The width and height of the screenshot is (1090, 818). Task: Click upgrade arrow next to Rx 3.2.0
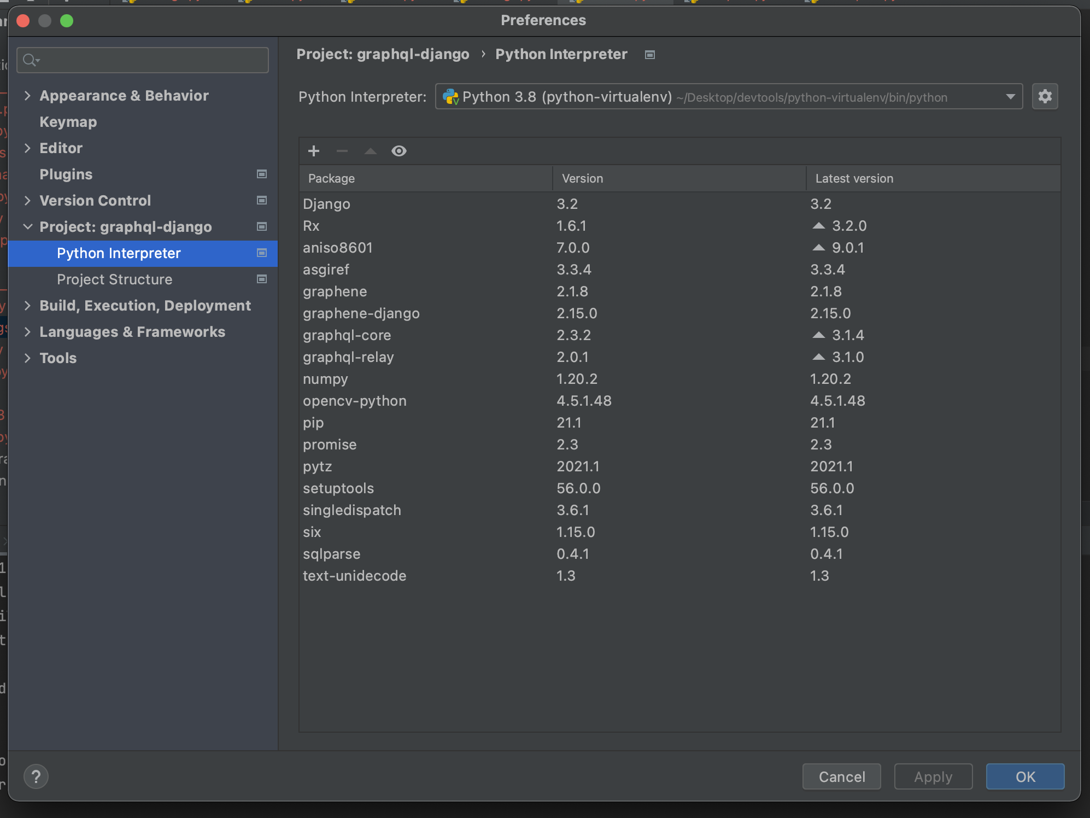818,225
